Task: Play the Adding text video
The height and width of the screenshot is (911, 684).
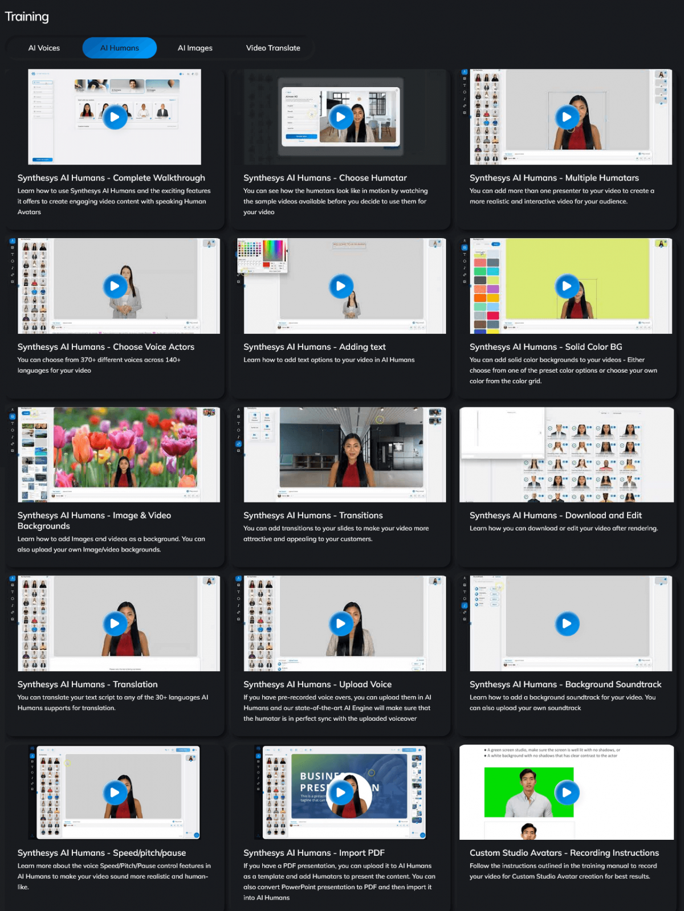Action: [341, 286]
